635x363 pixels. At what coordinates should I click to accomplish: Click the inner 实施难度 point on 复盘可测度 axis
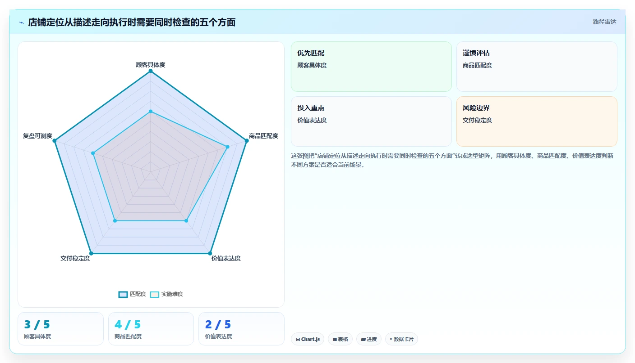pos(93,153)
